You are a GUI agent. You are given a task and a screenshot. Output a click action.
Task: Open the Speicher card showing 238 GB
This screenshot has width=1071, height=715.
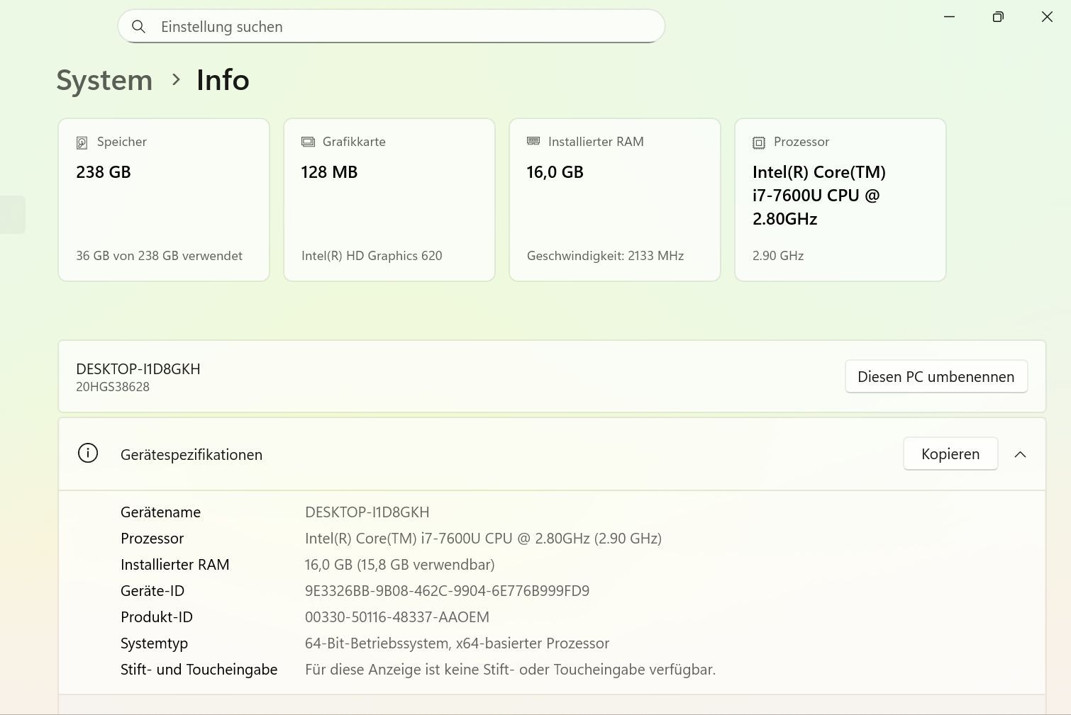pos(164,200)
